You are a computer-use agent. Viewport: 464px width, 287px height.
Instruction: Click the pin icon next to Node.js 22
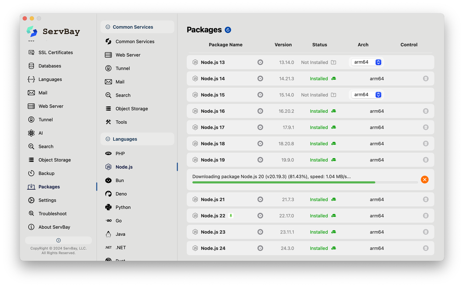point(231,216)
